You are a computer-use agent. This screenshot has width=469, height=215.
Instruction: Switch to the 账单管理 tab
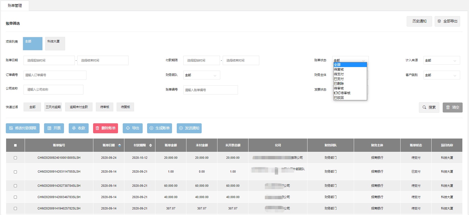15,6
